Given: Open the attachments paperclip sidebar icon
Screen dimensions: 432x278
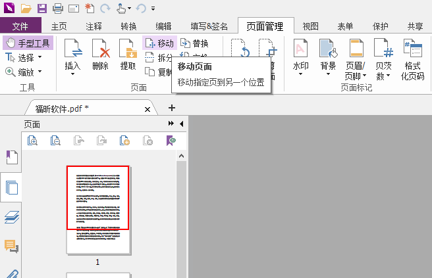Looking at the screenshot, I should 12,274.
